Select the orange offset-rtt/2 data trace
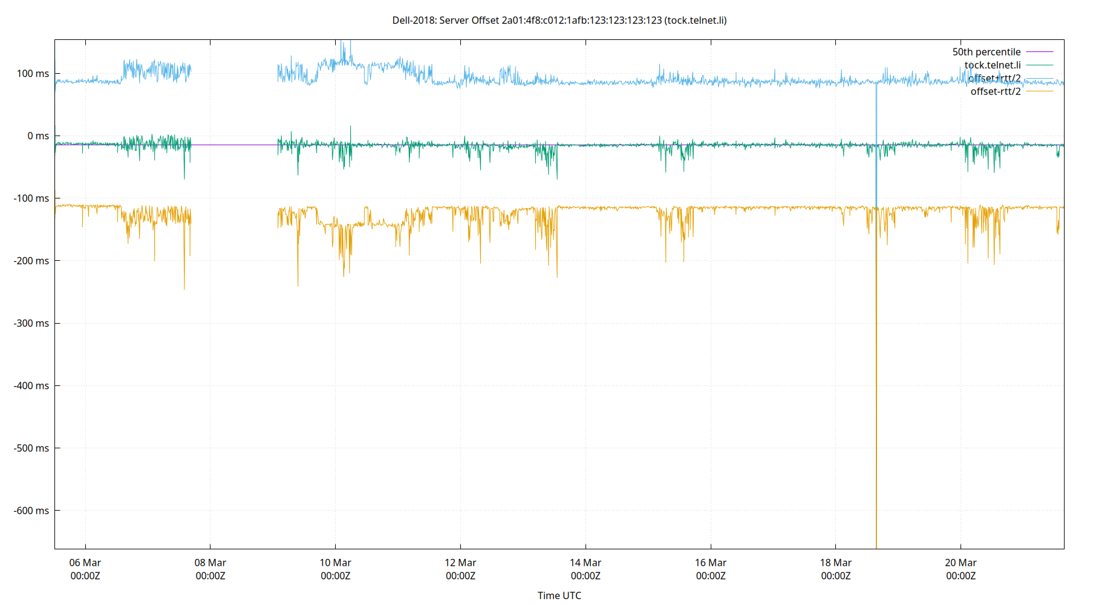Image resolution: width=1119 pixels, height=605 pixels. coord(605,207)
